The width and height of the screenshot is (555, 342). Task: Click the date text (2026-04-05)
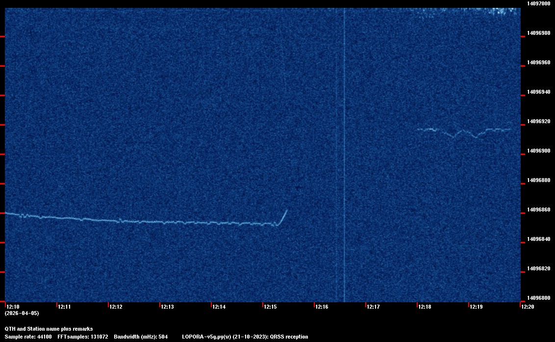pyautogui.click(x=22, y=313)
